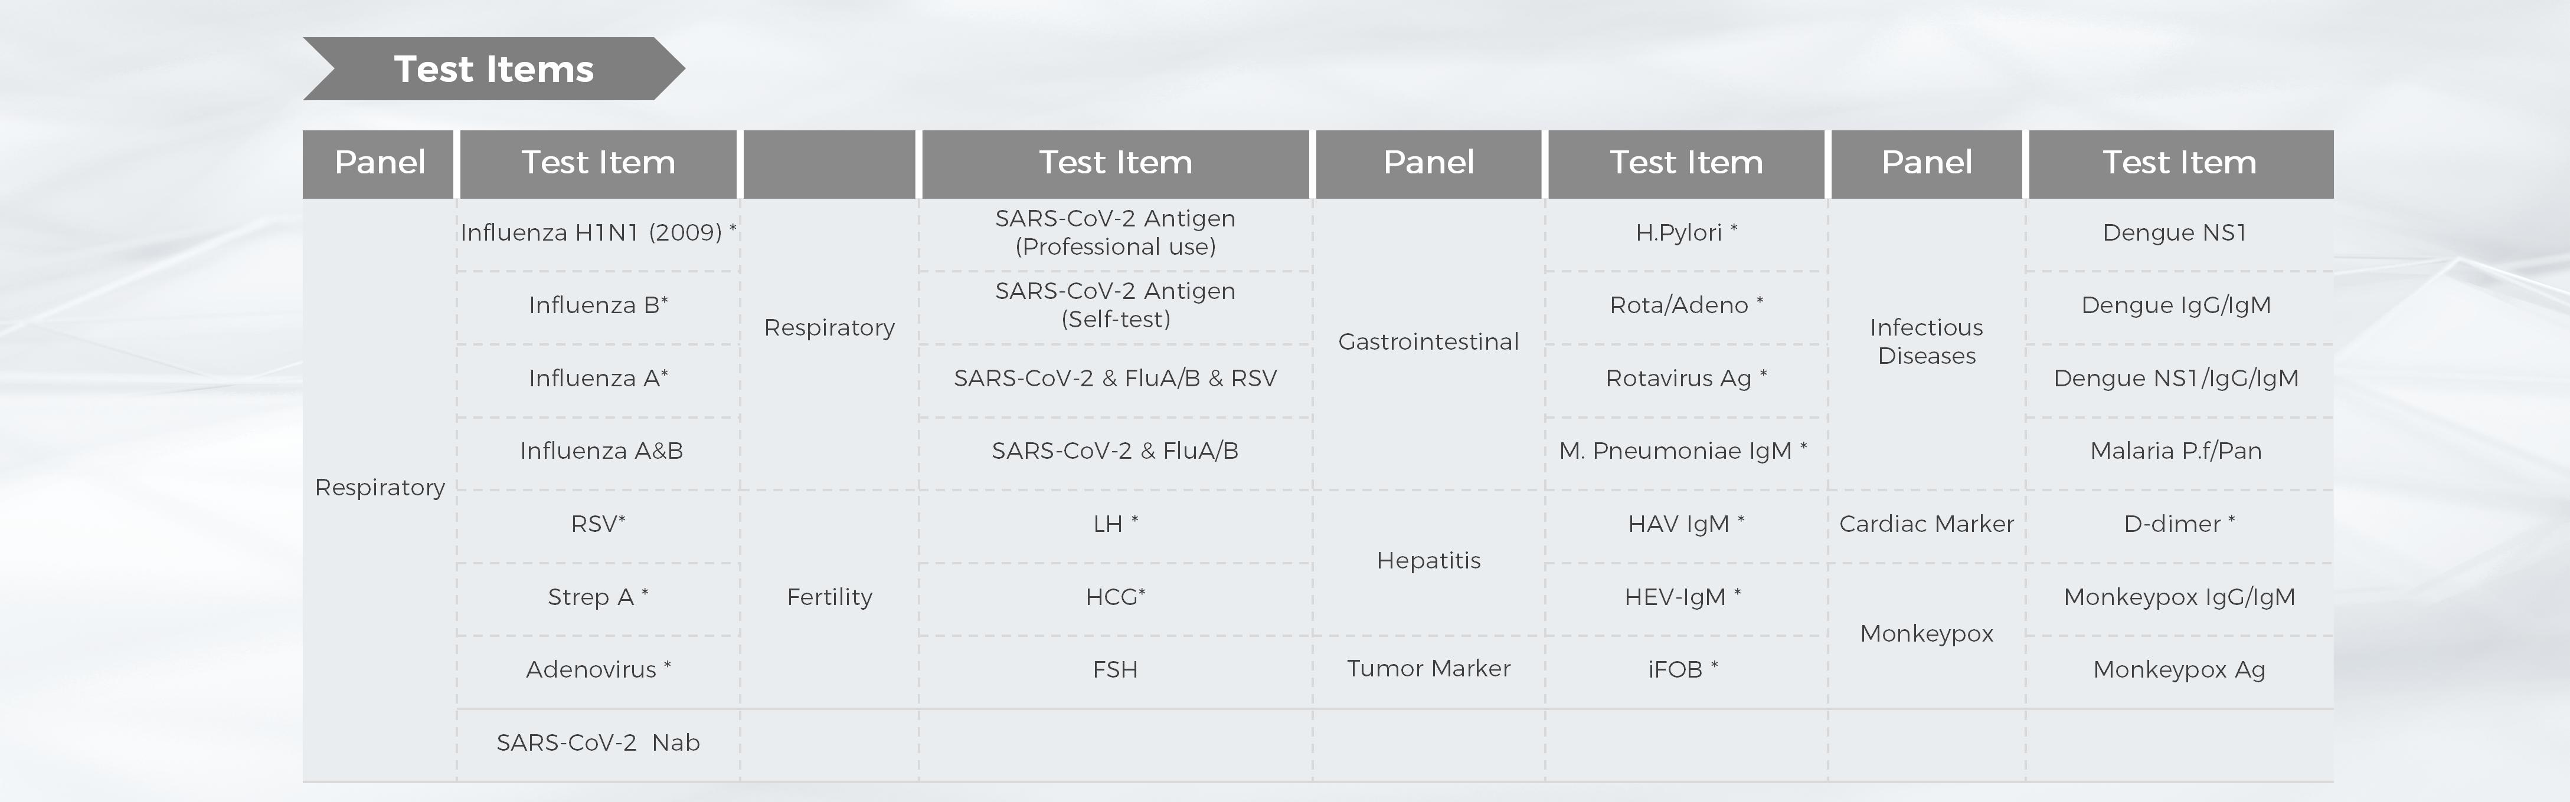Select the Influenza H1N1 (2009) cell
2570x802 pixels.
pyautogui.click(x=599, y=232)
